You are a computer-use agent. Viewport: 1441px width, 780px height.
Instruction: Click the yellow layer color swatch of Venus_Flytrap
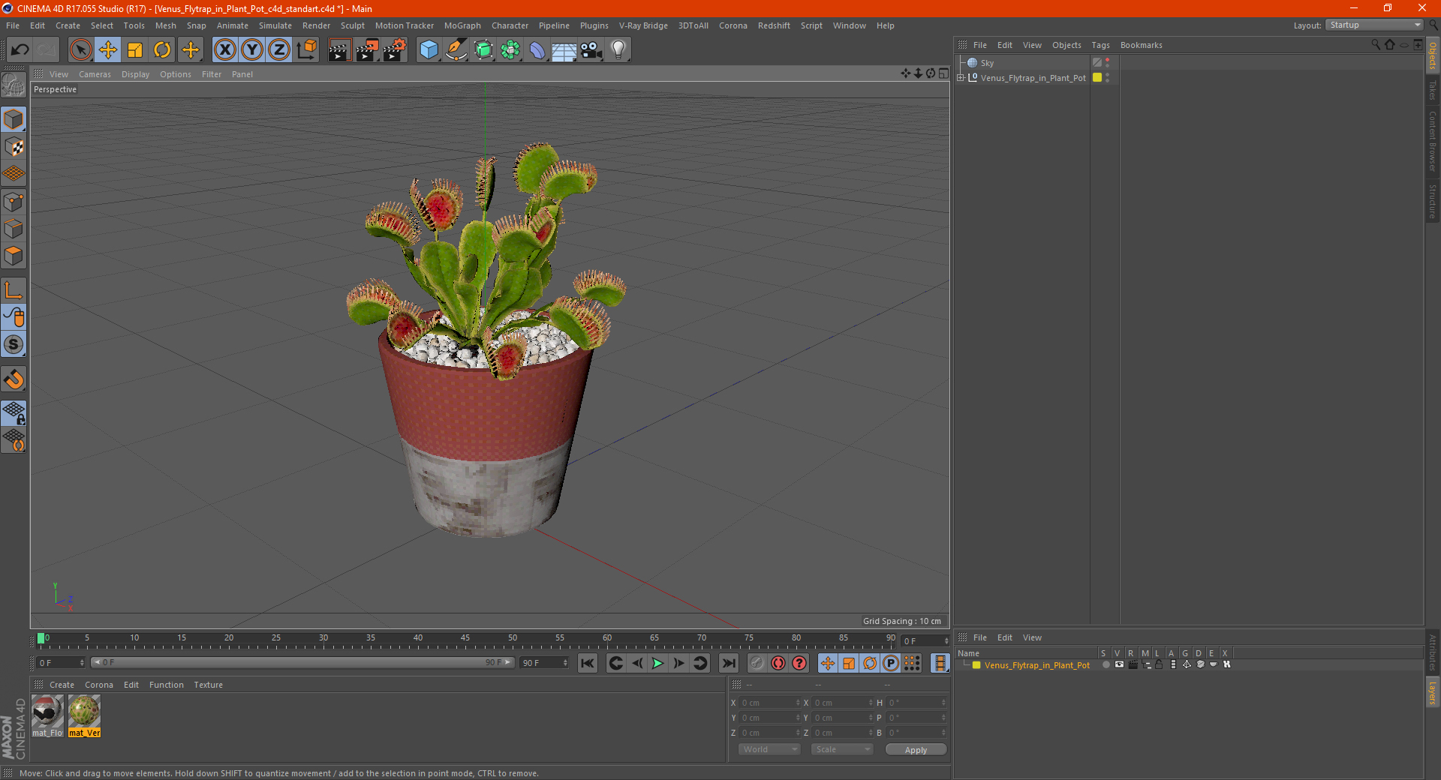pyautogui.click(x=976, y=665)
